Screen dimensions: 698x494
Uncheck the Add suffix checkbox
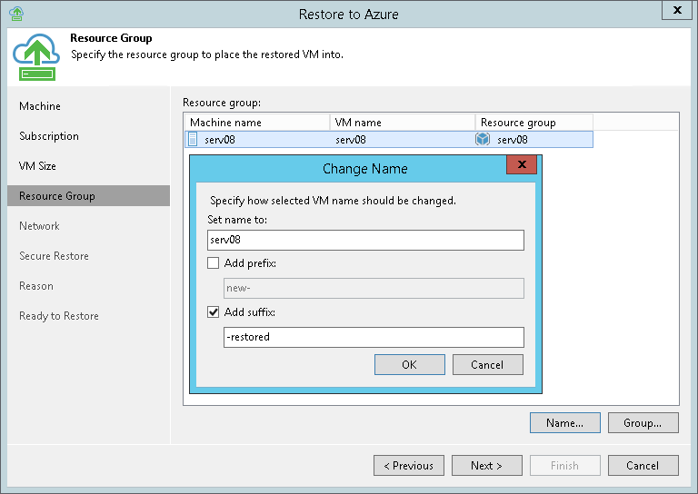(x=214, y=312)
